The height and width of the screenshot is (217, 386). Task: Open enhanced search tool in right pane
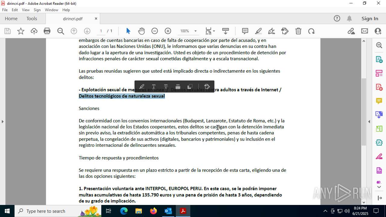pos(379,45)
